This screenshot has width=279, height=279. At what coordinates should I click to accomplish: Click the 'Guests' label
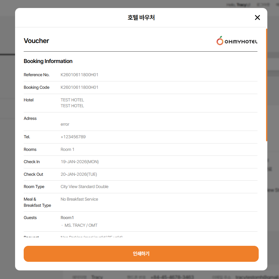click(x=30, y=218)
